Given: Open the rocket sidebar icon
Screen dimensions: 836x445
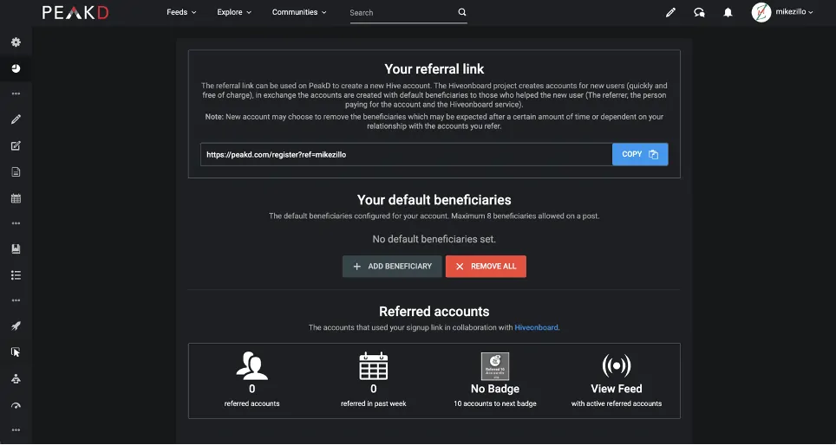Looking at the screenshot, I should coord(16,326).
